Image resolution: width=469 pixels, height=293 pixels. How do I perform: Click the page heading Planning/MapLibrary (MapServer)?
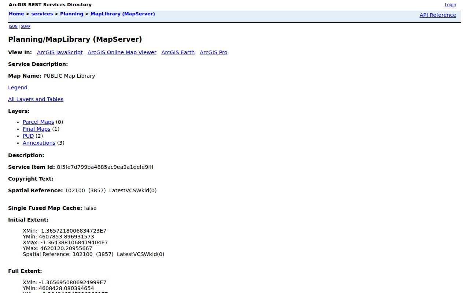point(75,39)
